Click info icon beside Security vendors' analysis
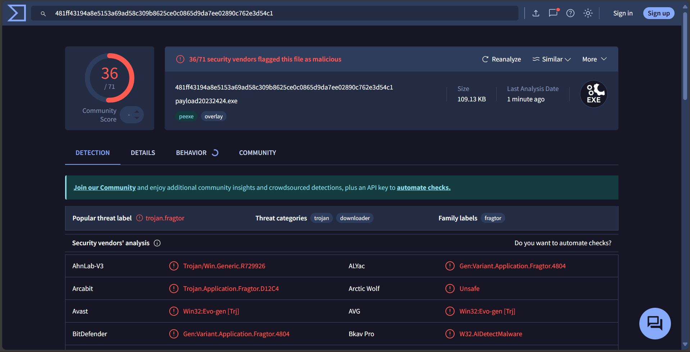Screen dimensions: 690x352 click(x=157, y=243)
